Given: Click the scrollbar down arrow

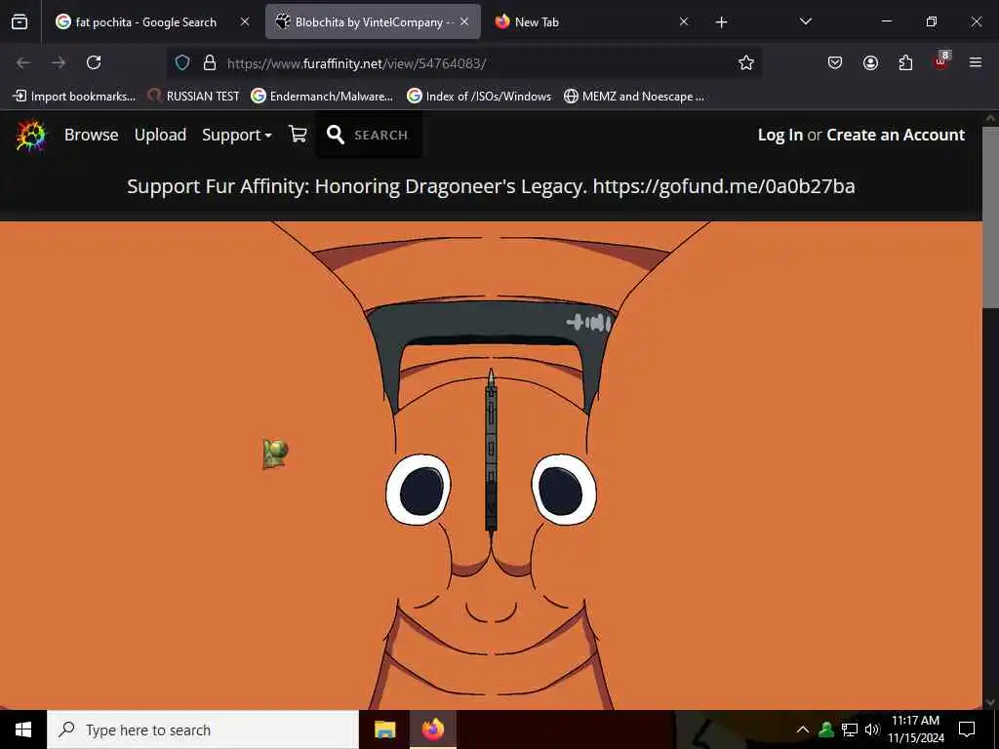Looking at the screenshot, I should 990,702.
